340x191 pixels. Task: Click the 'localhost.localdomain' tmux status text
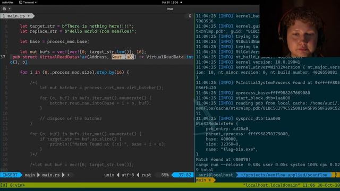pos(271,185)
